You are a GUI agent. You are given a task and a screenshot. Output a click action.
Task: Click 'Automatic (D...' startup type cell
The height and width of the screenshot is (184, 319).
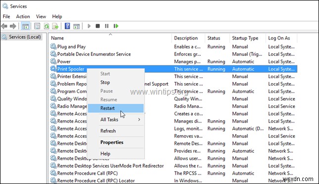pyautogui.click(x=248, y=129)
